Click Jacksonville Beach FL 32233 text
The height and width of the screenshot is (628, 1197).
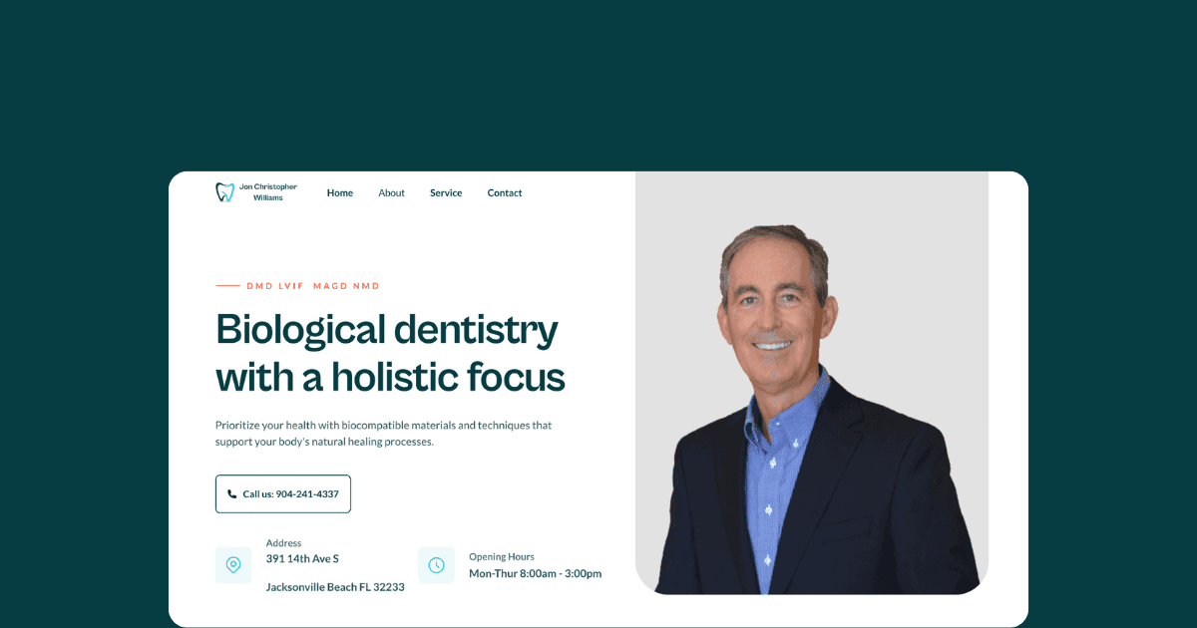point(335,587)
